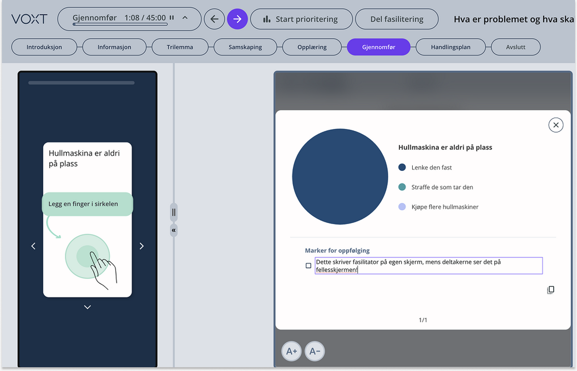Expand down chevron below phone card

[x=87, y=307]
